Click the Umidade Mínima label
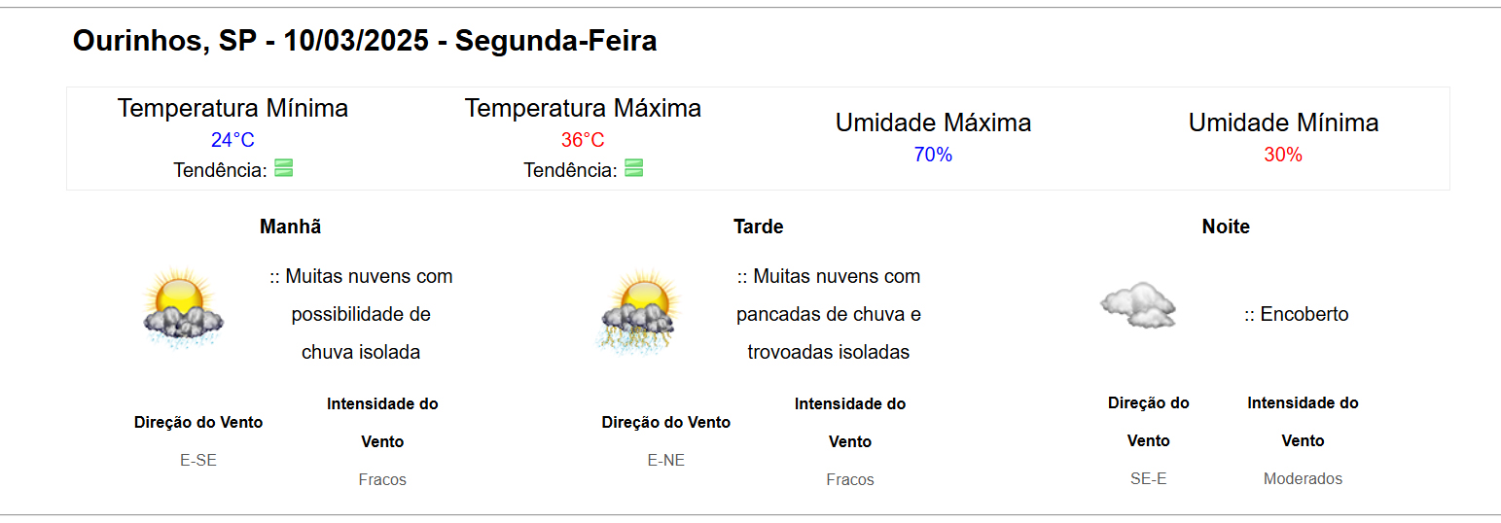The height and width of the screenshot is (523, 1501). point(1283,123)
